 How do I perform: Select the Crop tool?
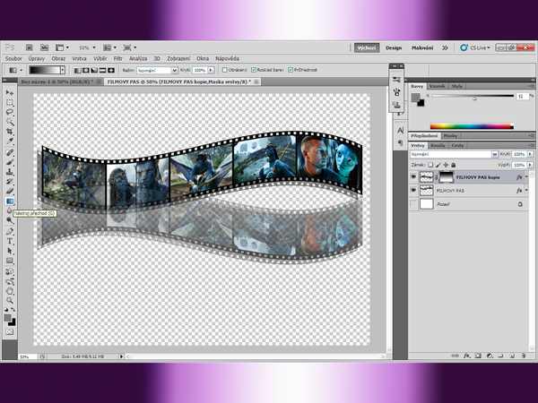coord(10,132)
